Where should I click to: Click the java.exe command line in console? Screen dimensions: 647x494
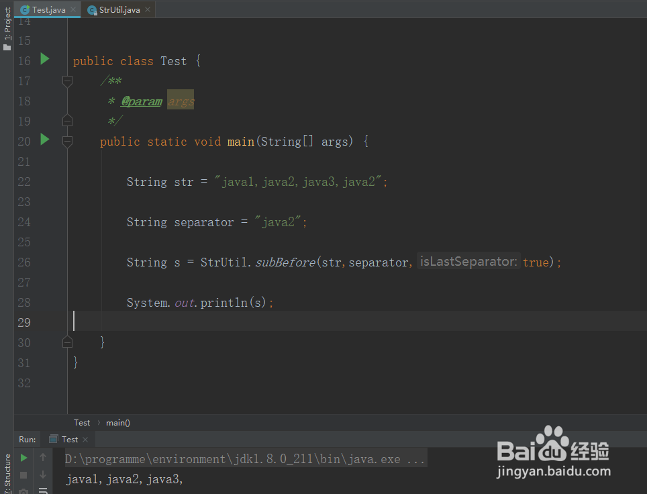point(245,459)
